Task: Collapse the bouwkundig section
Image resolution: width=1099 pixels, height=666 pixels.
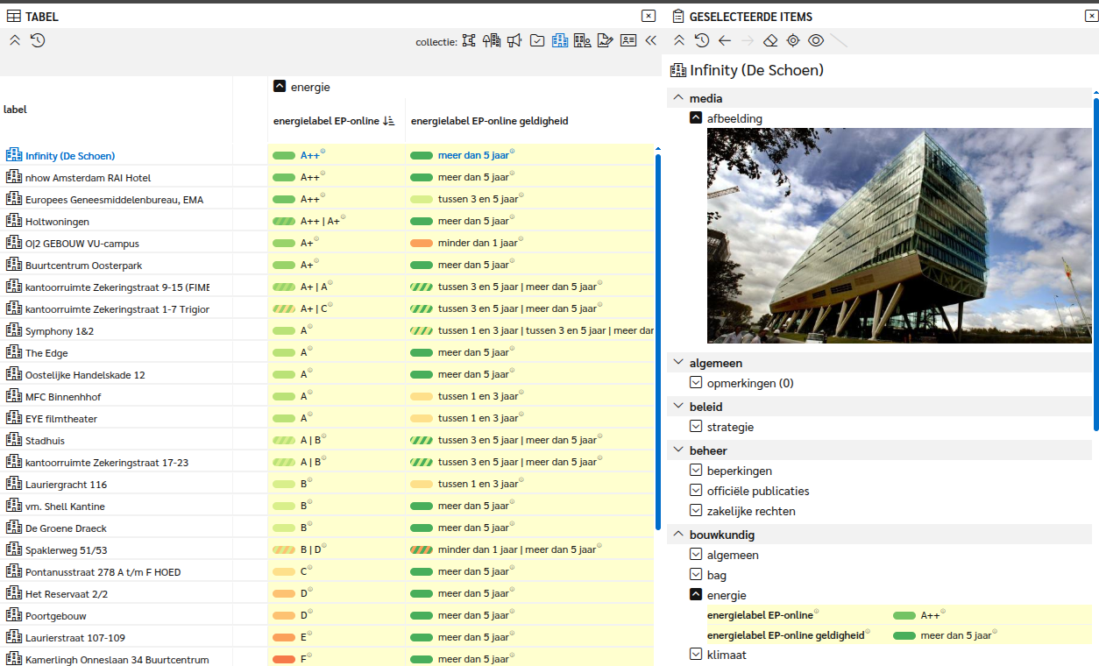Action: click(677, 535)
